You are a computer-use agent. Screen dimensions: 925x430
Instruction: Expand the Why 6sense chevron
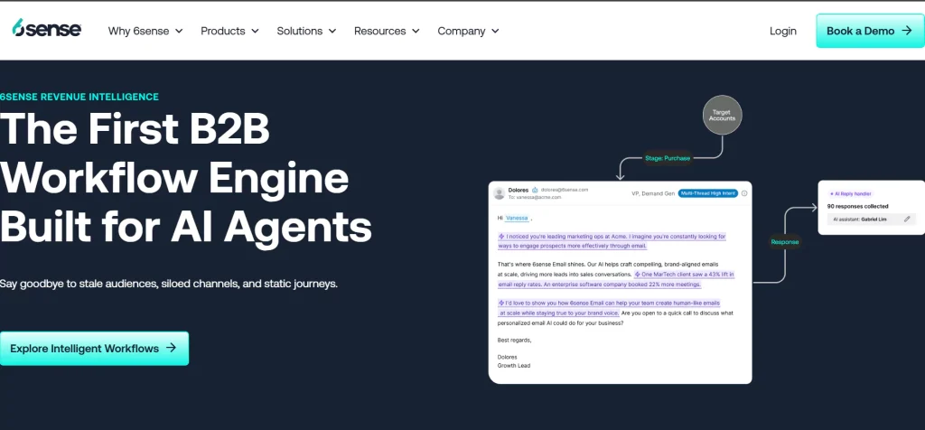point(179,32)
